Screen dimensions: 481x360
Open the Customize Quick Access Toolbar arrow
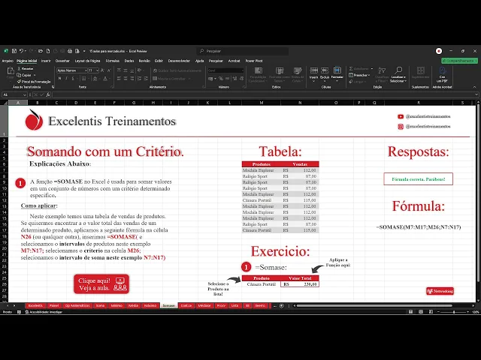tap(84, 51)
